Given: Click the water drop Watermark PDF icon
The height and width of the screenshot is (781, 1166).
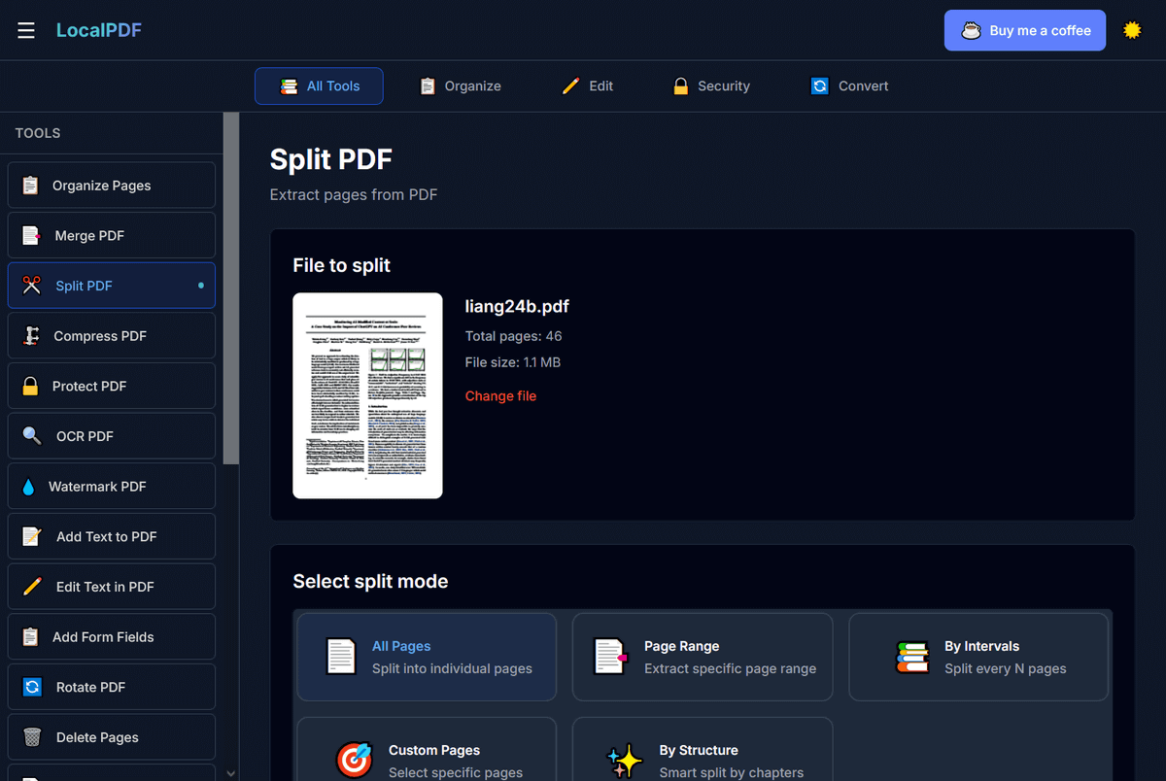Looking at the screenshot, I should pyautogui.click(x=28, y=487).
